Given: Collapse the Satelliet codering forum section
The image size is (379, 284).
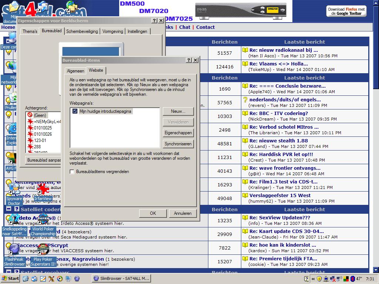Looking at the screenshot, I should tap(9, 209).
